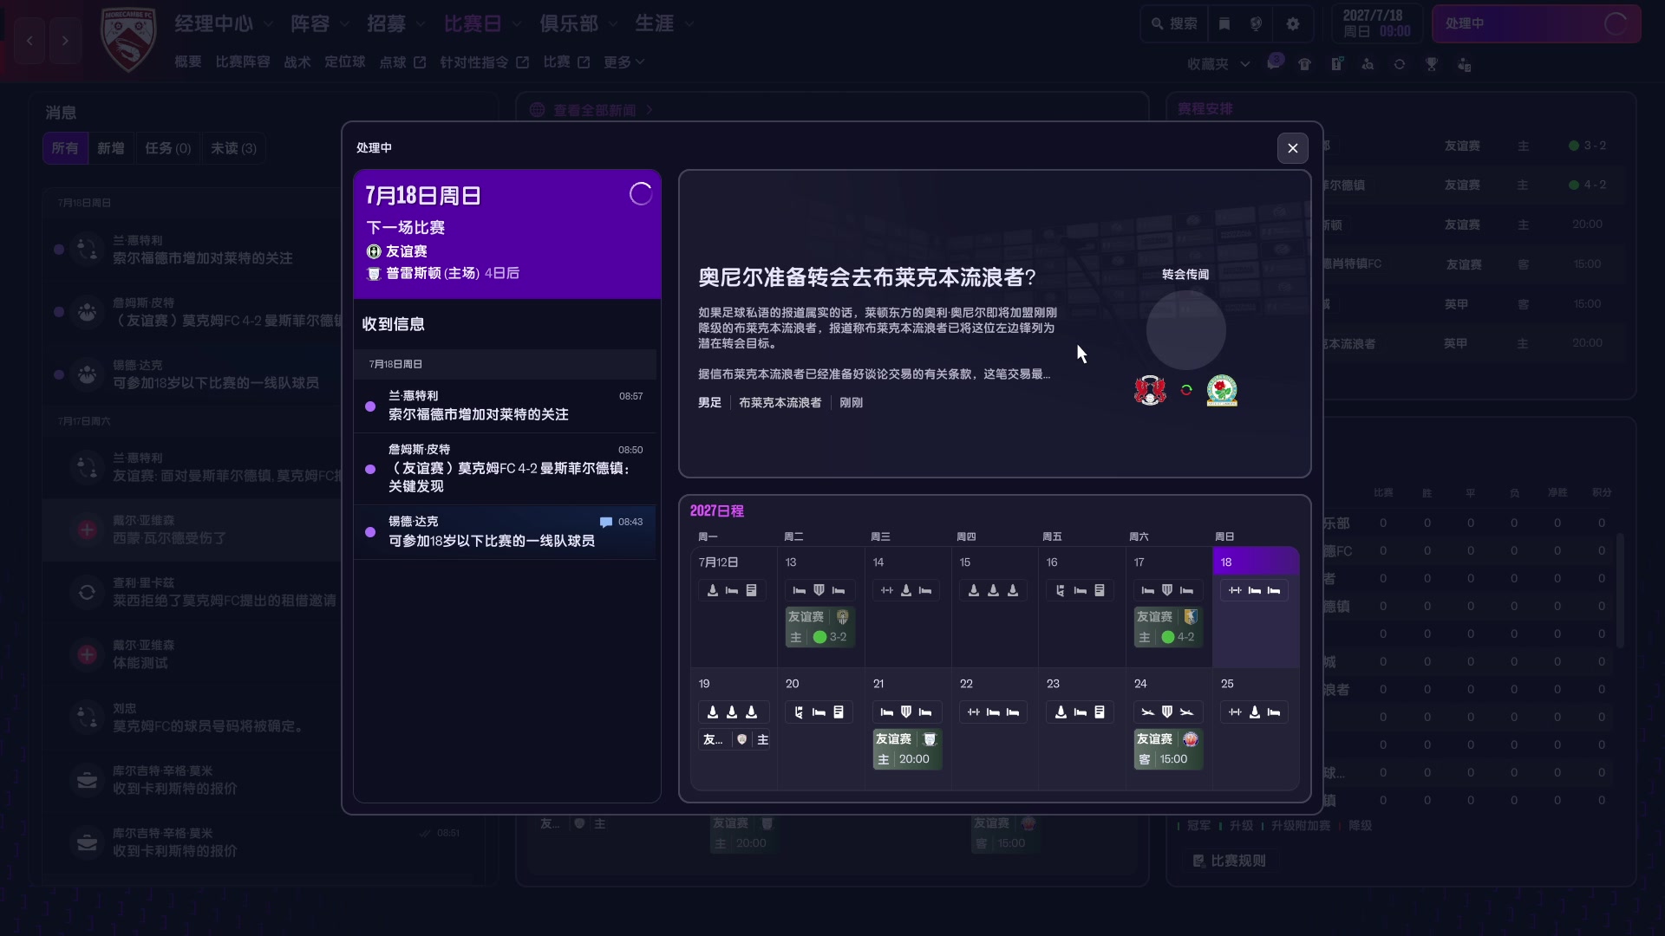Open the search function
This screenshot has width=1665, height=936.
pos(1172,23)
